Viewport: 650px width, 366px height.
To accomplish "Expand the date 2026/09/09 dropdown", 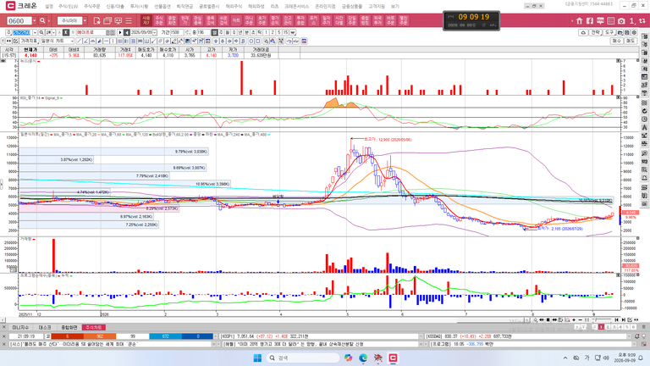I will pos(155,32).
